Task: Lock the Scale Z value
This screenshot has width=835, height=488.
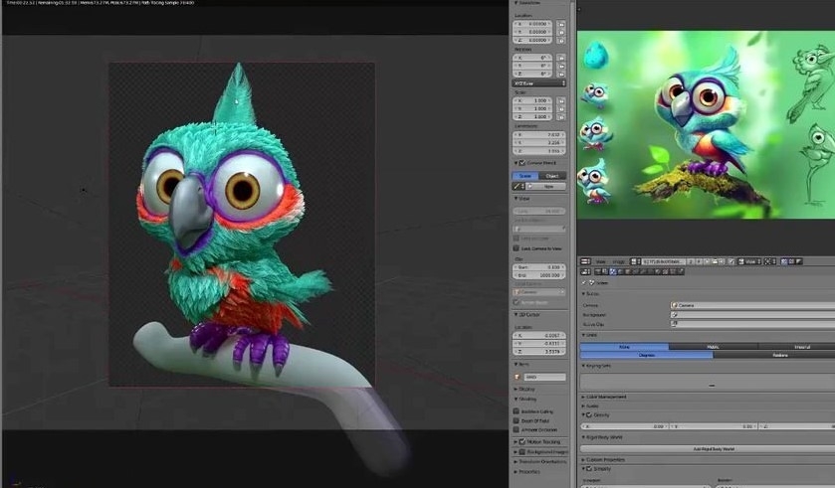Action: tap(561, 116)
